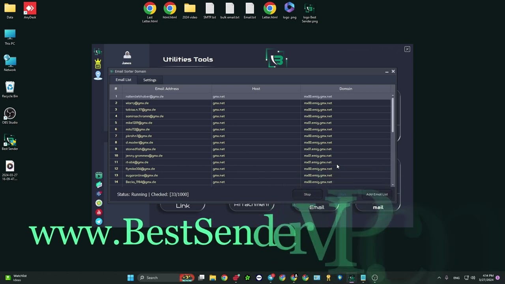Click the Add Email List button
Viewport: 505px width, 284px height.
pyautogui.click(x=377, y=194)
